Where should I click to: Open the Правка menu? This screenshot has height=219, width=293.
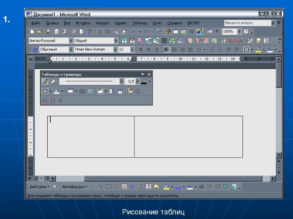(52, 23)
